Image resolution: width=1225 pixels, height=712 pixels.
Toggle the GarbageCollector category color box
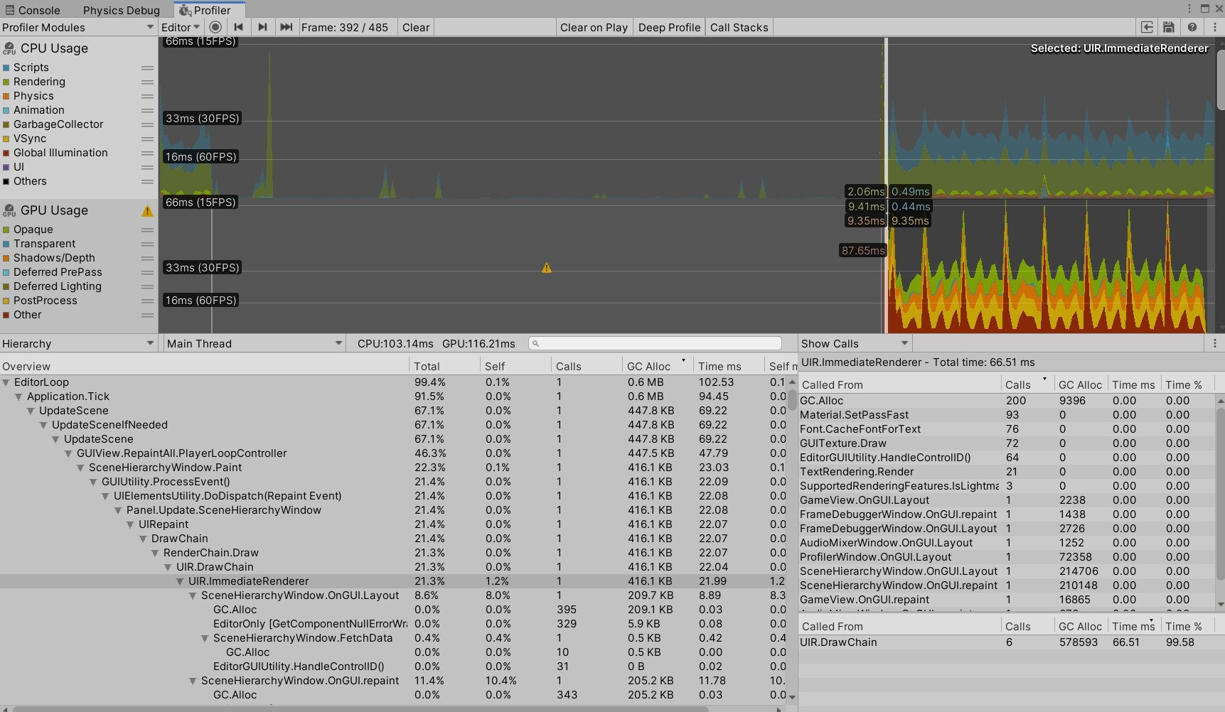[x=6, y=124]
